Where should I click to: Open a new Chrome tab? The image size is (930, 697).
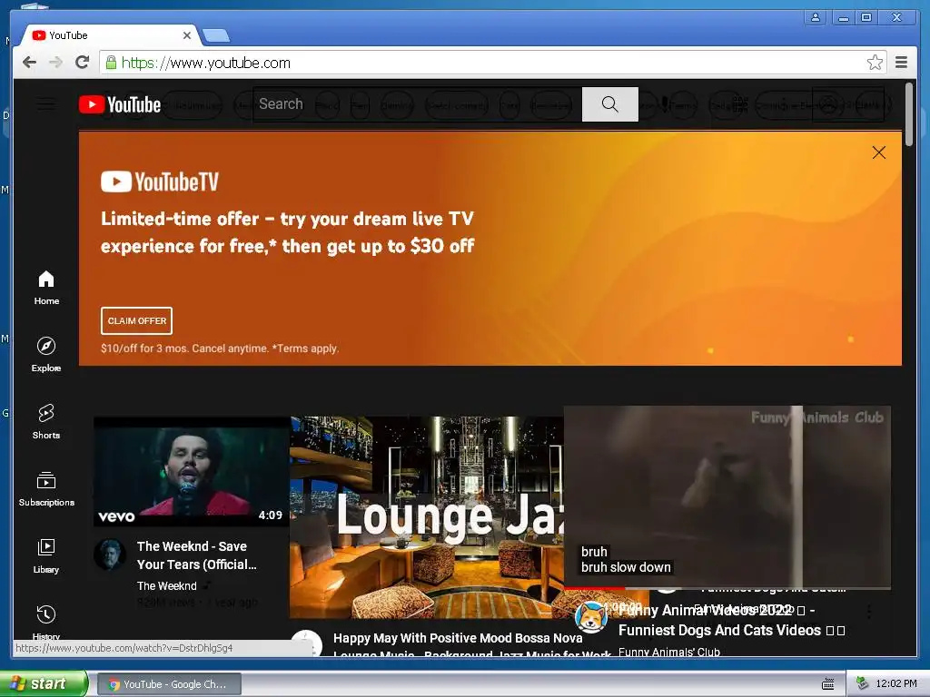pyautogui.click(x=216, y=36)
